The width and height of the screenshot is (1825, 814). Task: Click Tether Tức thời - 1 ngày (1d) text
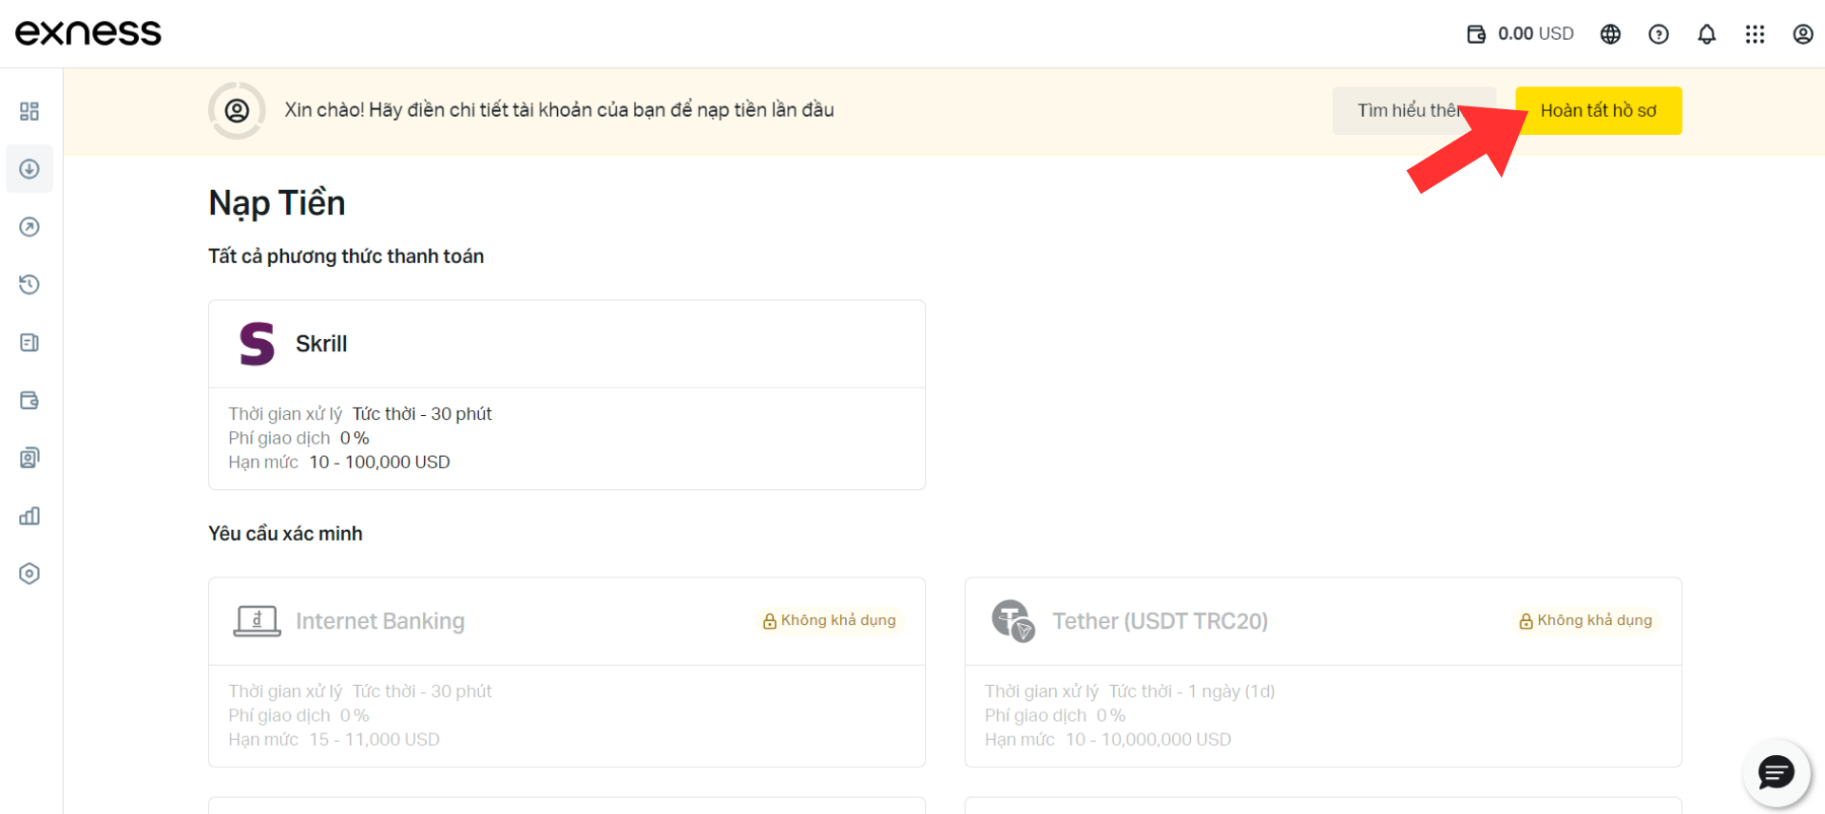(1192, 691)
